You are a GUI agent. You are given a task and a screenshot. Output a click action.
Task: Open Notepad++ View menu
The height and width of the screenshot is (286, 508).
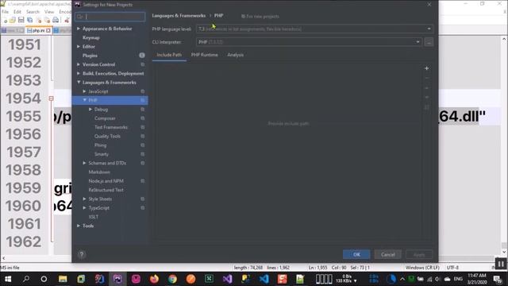click(49, 12)
